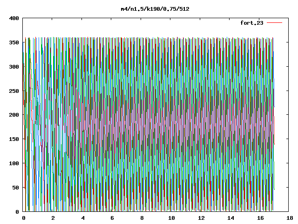Click y-axis label 50
Viewport: 298px width, 224px height.
[16, 188]
